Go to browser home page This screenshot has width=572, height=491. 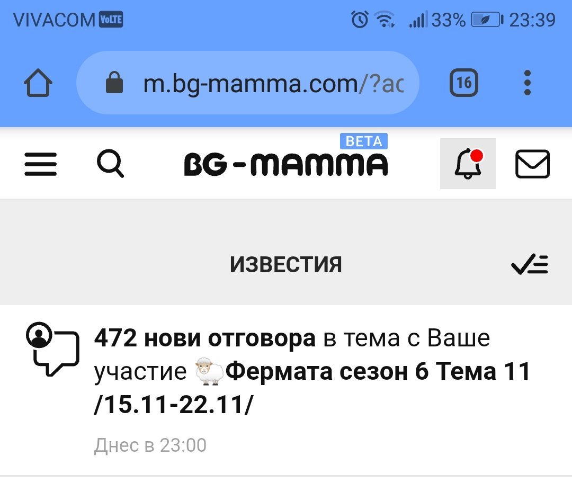click(x=38, y=83)
